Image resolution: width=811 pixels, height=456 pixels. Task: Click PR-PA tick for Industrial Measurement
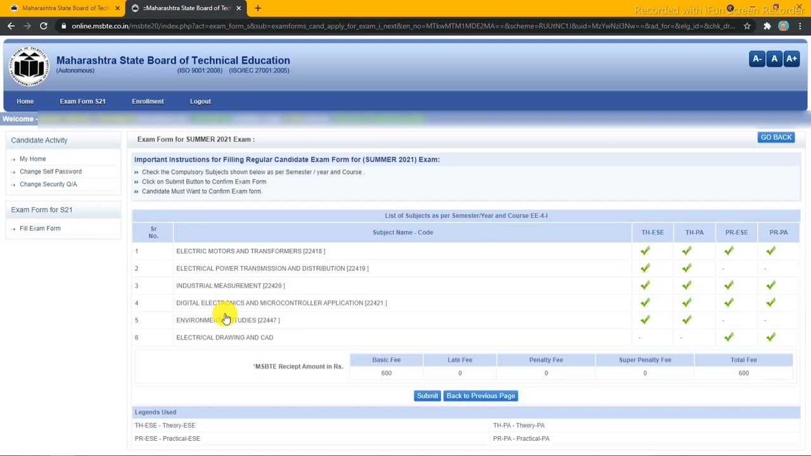770,285
